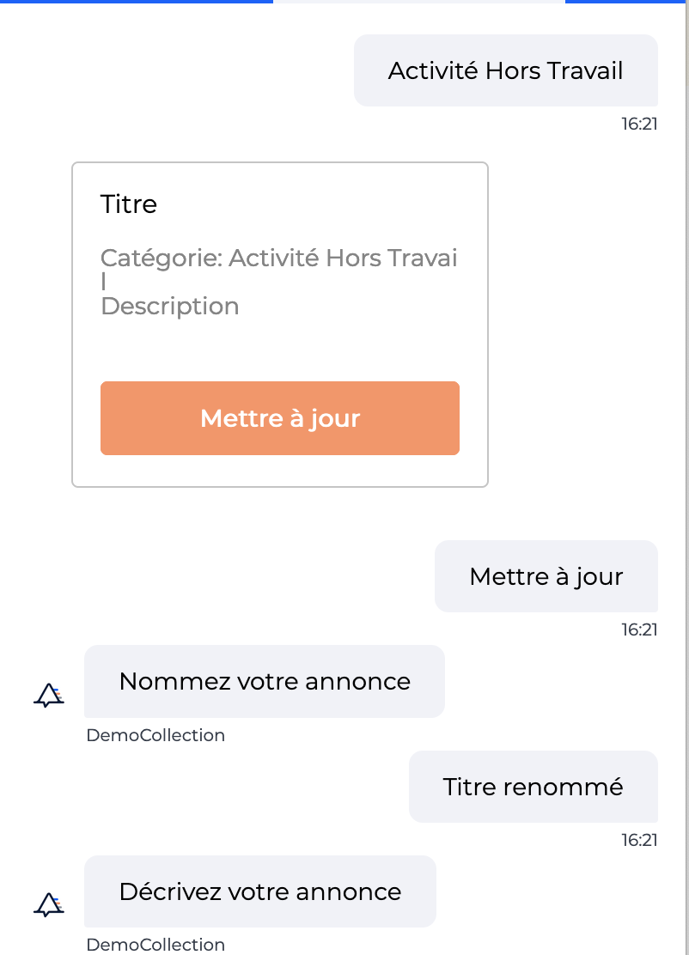
Task: Click the "Nommez votre annonce" bot message
Action: pyautogui.click(x=265, y=682)
